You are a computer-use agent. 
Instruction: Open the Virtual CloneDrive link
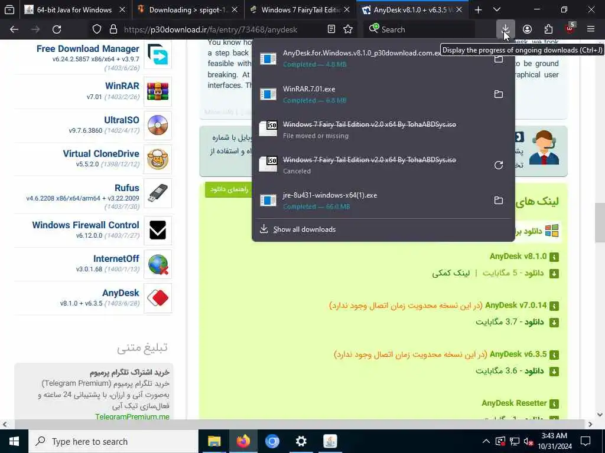tap(100, 153)
